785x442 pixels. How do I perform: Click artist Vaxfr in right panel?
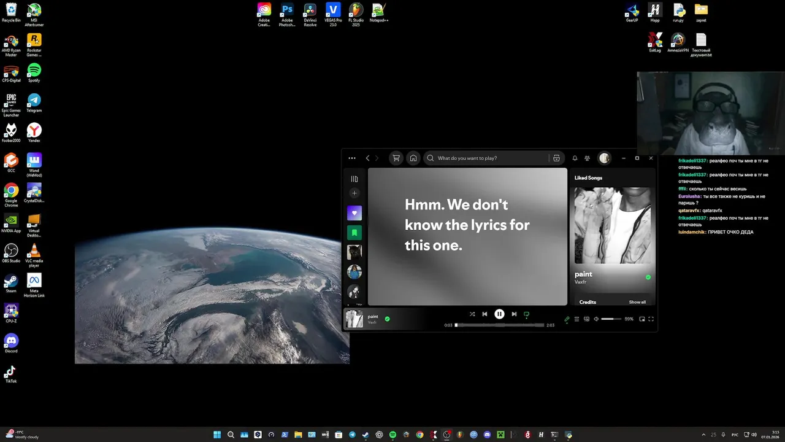(x=580, y=282)
